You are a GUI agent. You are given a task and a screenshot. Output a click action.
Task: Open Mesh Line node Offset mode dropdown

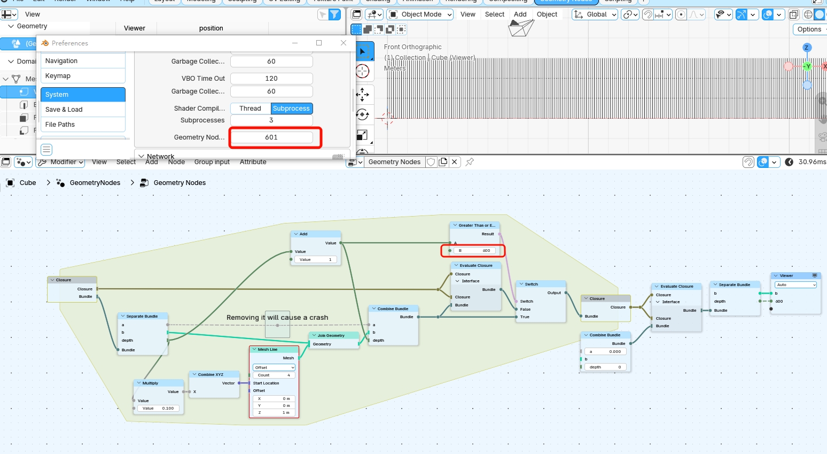click(274, 367)
